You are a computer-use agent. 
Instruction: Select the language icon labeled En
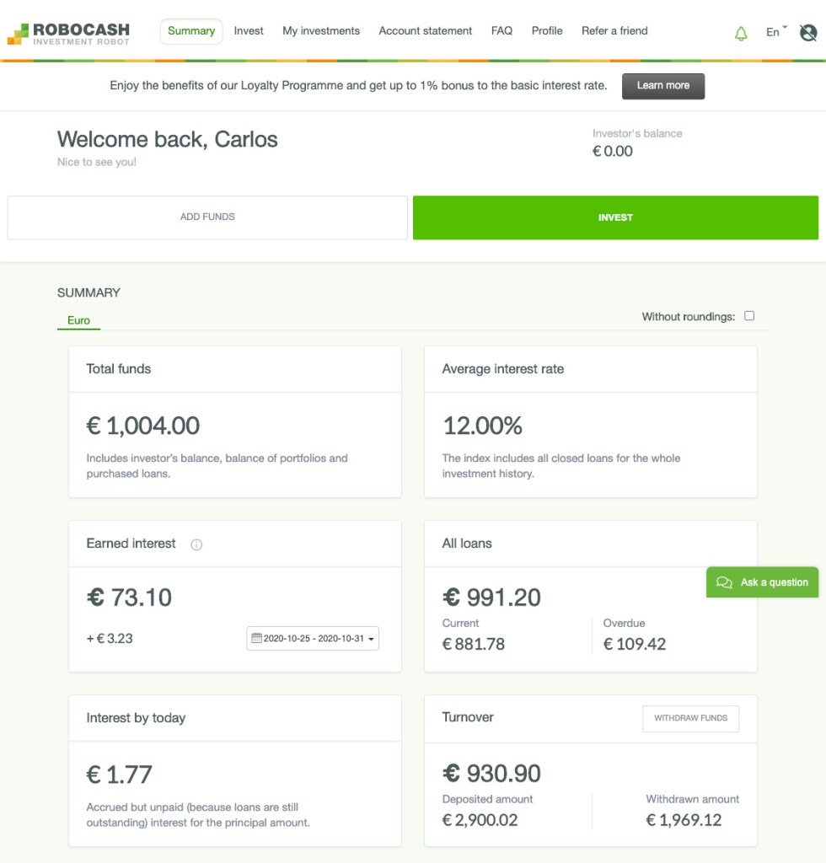[772, 32]
